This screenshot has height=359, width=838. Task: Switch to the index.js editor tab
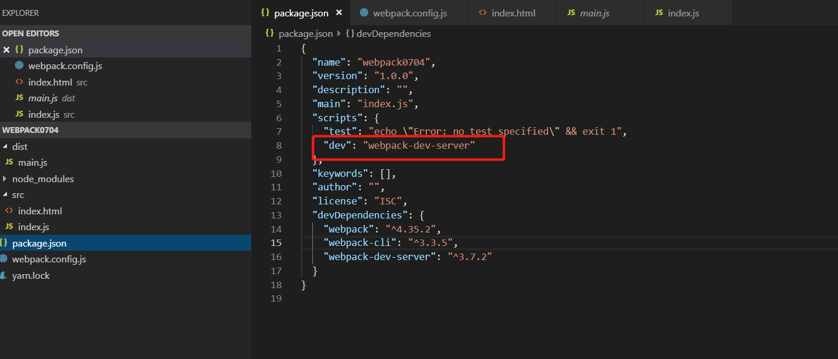688,13
